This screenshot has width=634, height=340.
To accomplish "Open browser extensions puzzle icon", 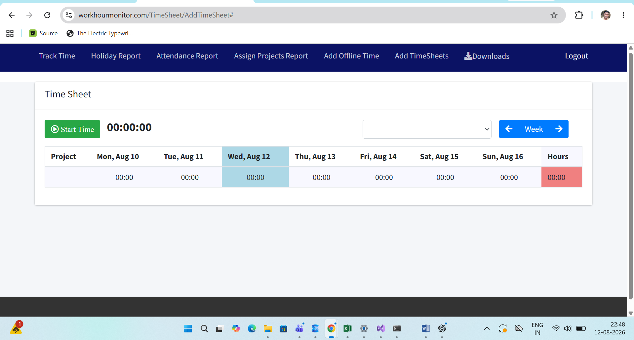I will click(x=579, y=15).
